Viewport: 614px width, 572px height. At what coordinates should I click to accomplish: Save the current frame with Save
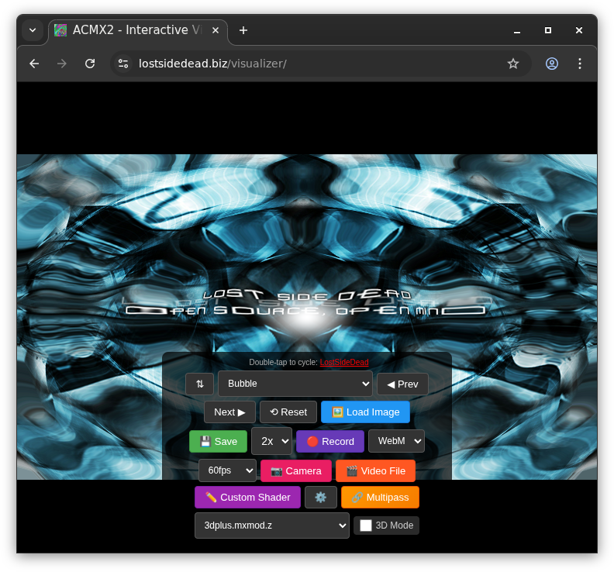click(x=218, y=442)
